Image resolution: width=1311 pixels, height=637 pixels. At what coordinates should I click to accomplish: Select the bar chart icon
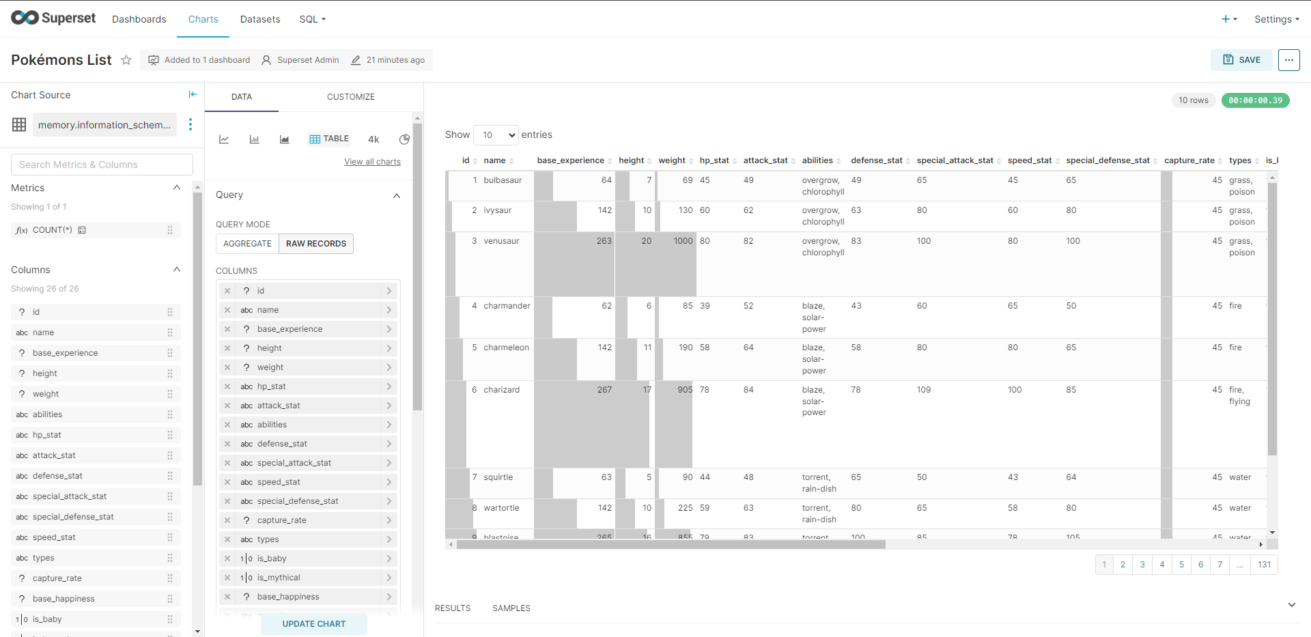[254, 139]
